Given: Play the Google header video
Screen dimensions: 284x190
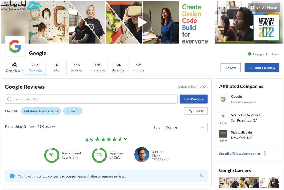Looking at the screenshot, I should (x=142, y=23).
